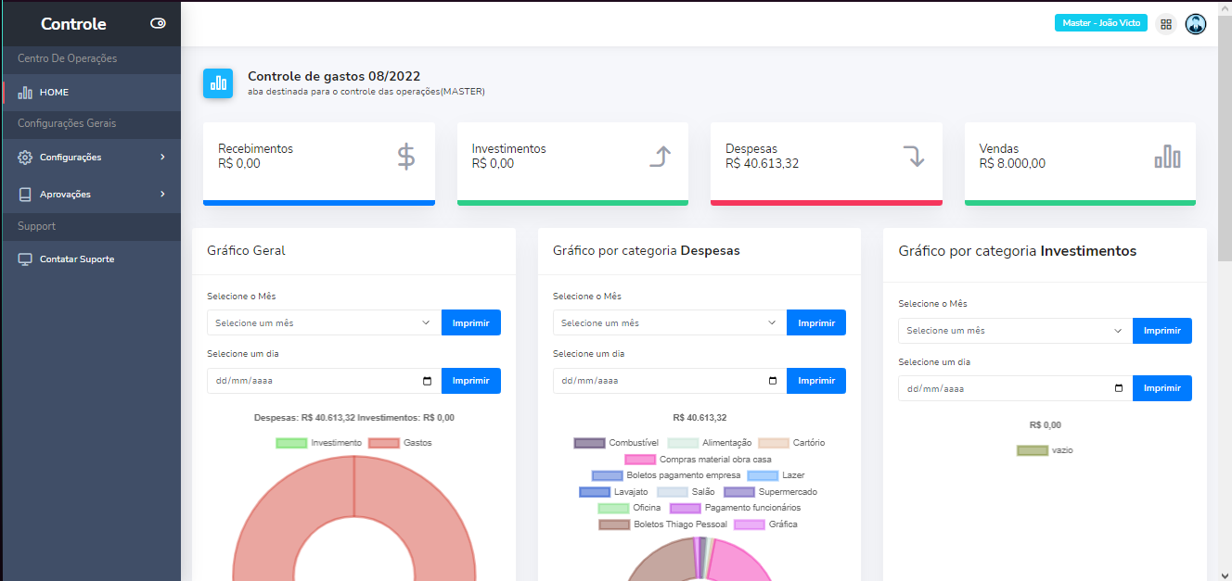Open Contatar Suporte in the sidebar
The image size is (1232, 581).
tap(90, 259)
